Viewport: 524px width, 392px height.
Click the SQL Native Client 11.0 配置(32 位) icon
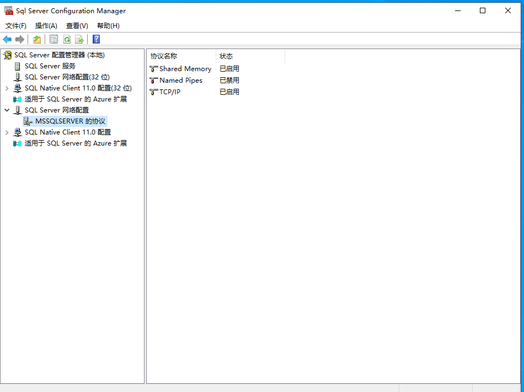tap(18, 88)
